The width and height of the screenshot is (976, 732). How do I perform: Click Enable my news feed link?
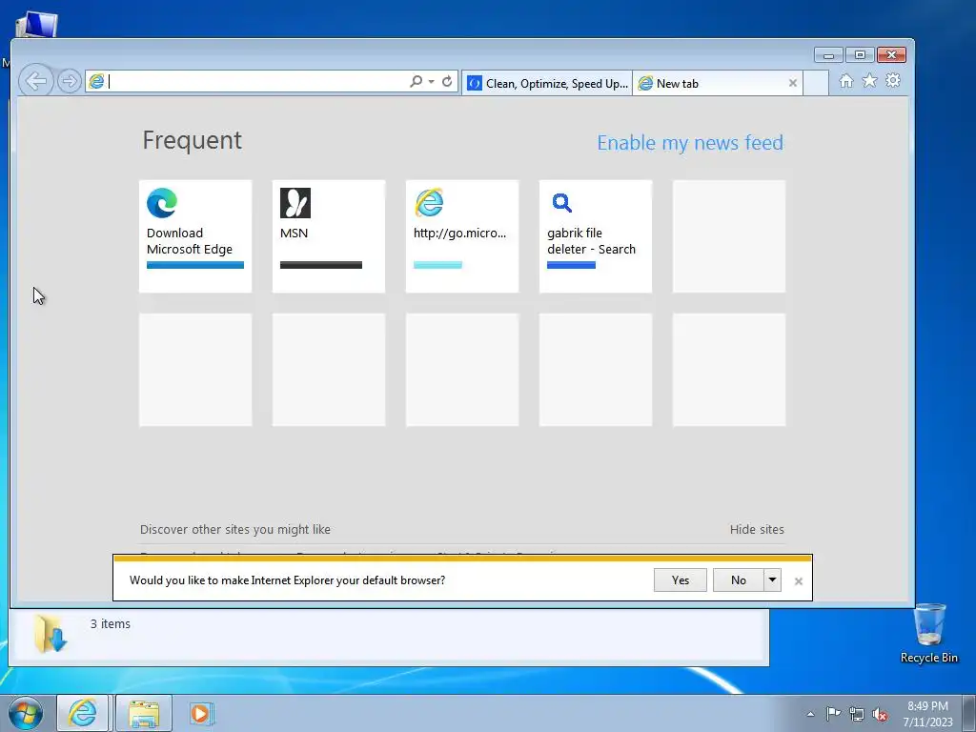(x=690, y=143)
